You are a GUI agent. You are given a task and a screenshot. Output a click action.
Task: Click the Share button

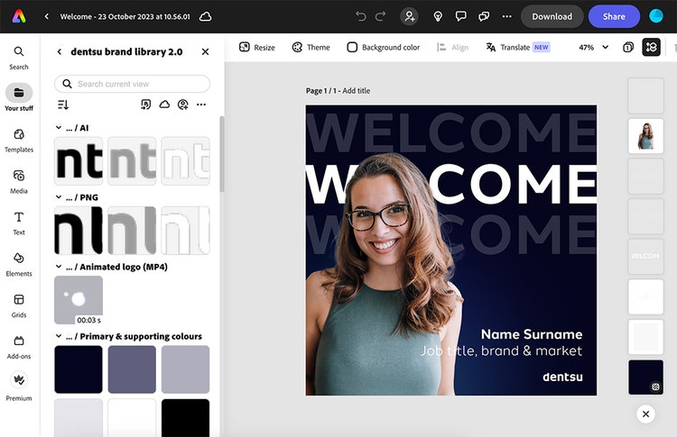coord(614,16)
